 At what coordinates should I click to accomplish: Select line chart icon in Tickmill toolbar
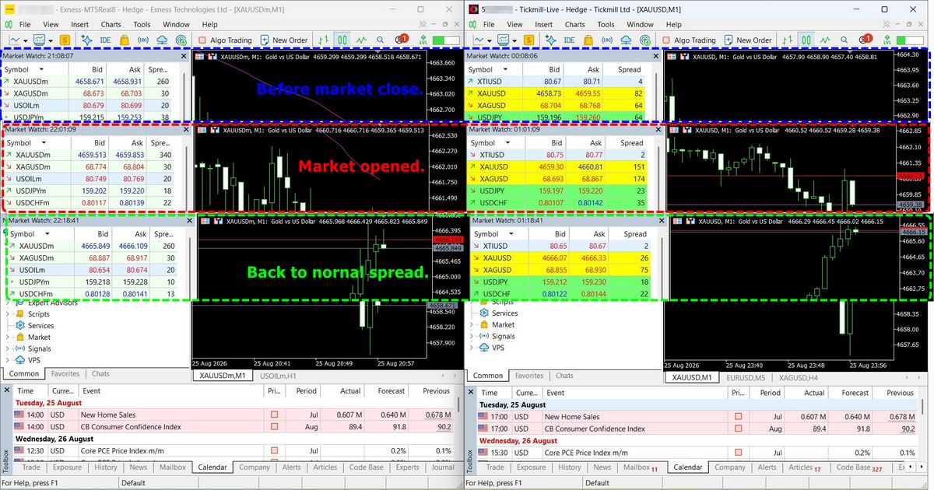pos(825,40)
